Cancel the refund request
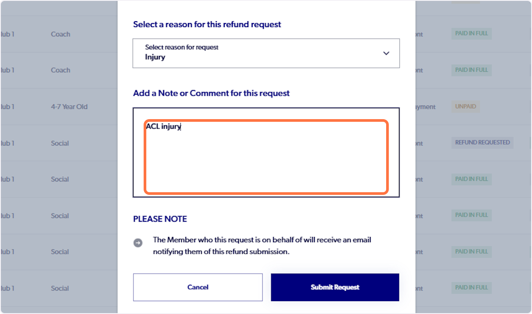Screen dimensions: 532x314 click(197, 287)
